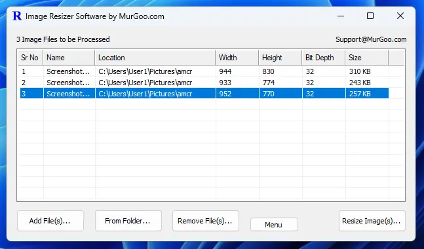The height and width of the screenshot is (249, 424).
Task: Start processing with Resize Image(s)... button
Action: pyautogui.click(x=372, y=221)
